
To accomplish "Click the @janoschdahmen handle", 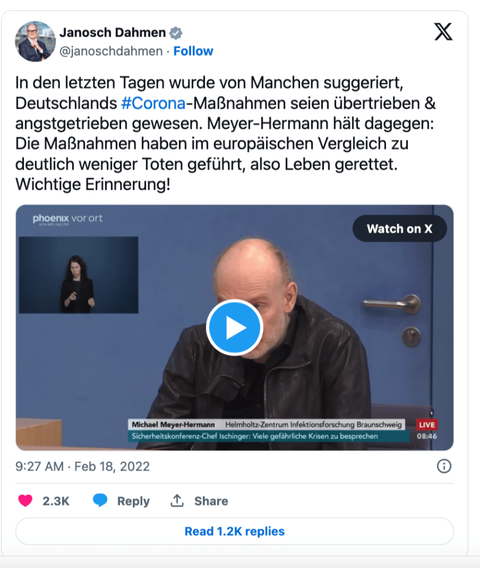I will pyautogui.click(x=111, y=51).
